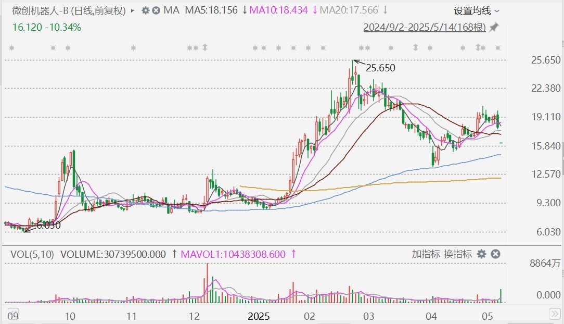Expand the chart period triangle after 前复权
This screenshot has height=324, width=564.
tap(133, 11)
